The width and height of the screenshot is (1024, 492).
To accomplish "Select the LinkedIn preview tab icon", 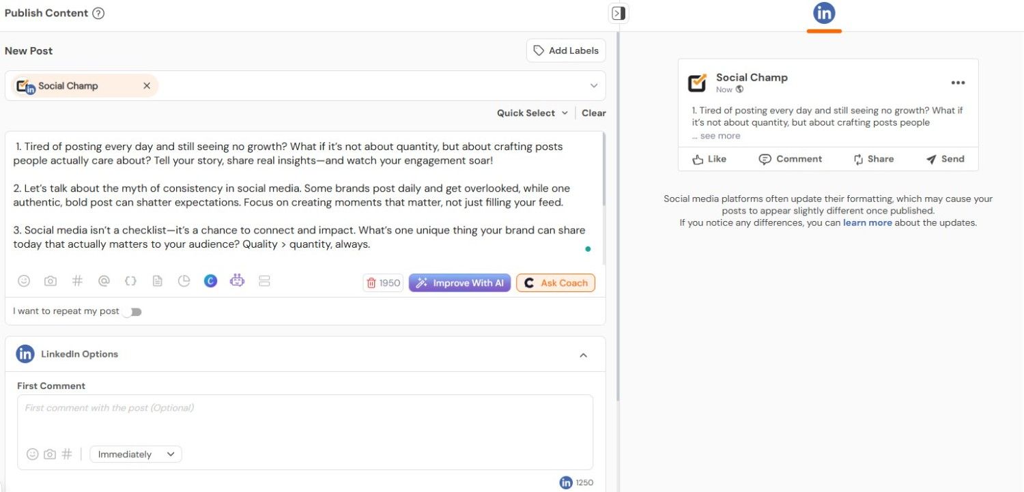I will (824, 13).
